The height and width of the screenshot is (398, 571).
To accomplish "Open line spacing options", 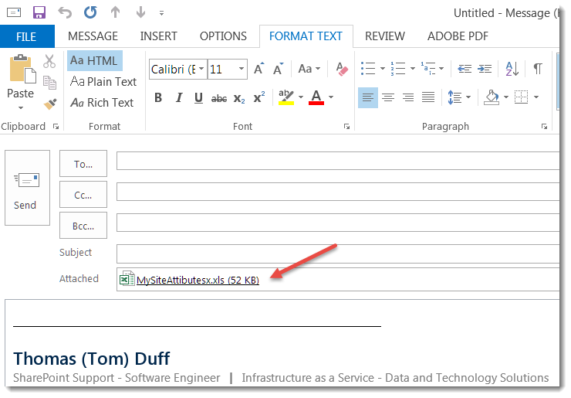I will pos(459,97).
